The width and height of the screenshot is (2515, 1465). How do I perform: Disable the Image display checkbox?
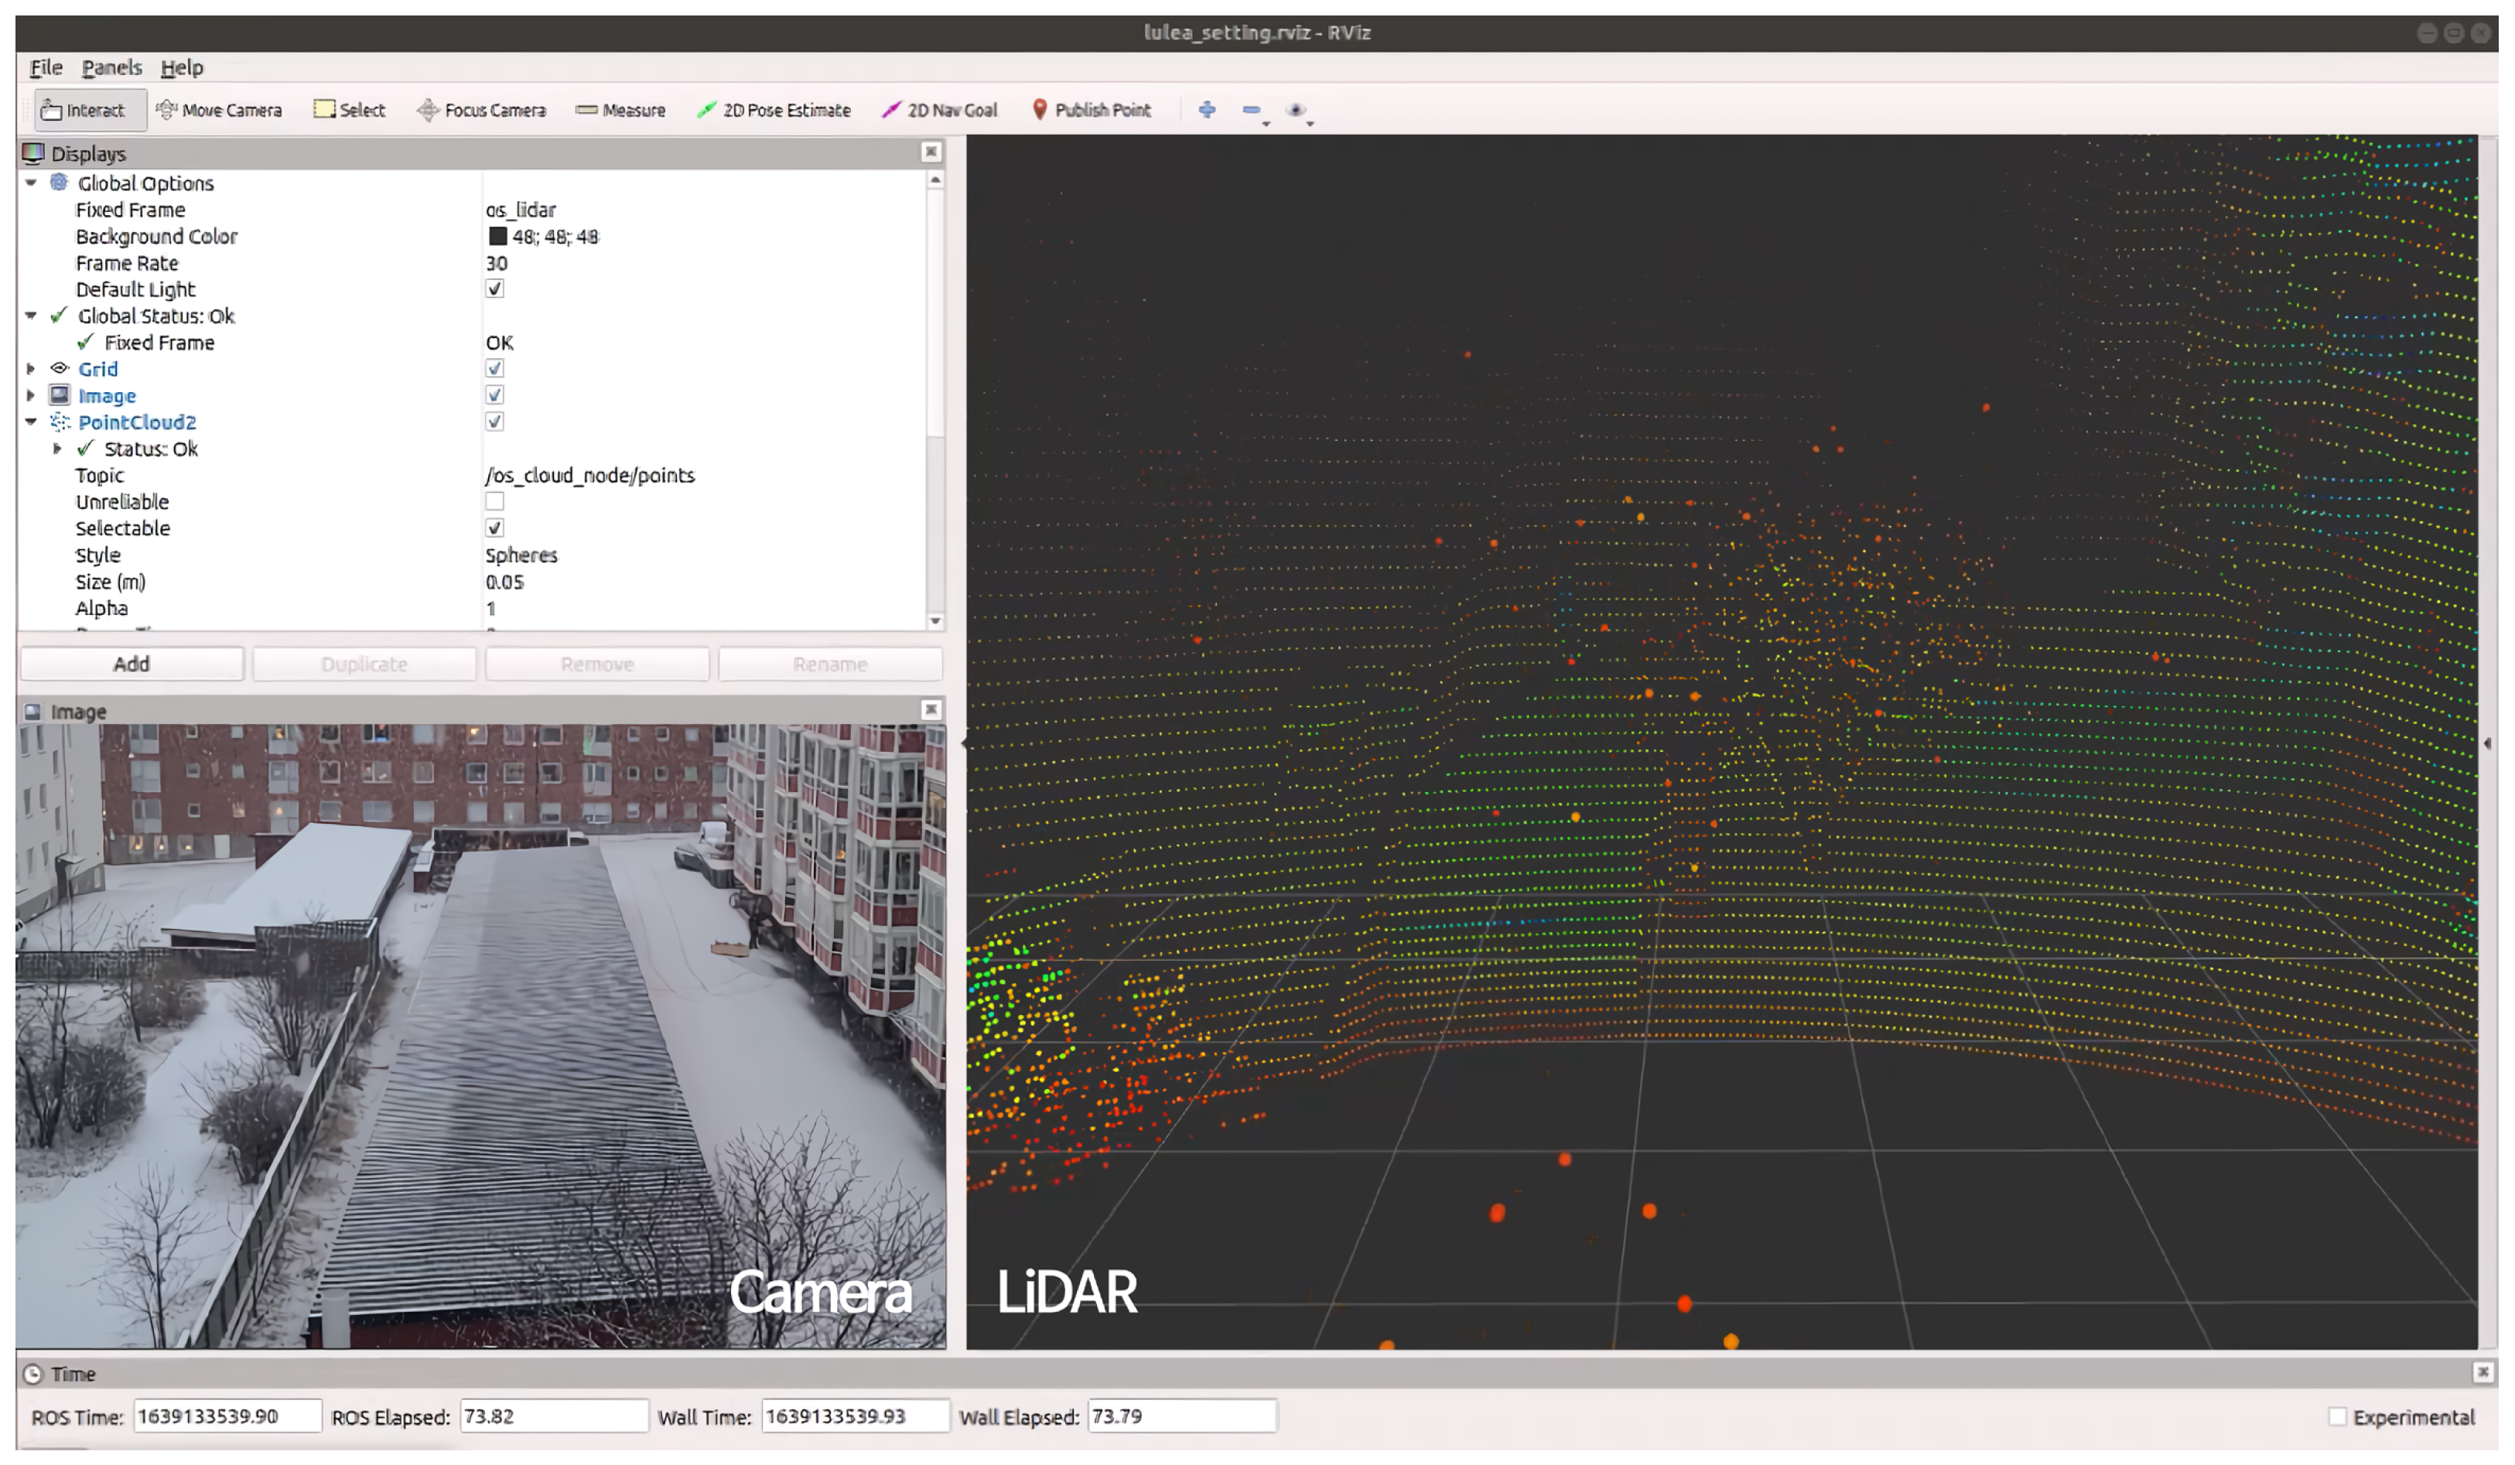tap(494, 396)
